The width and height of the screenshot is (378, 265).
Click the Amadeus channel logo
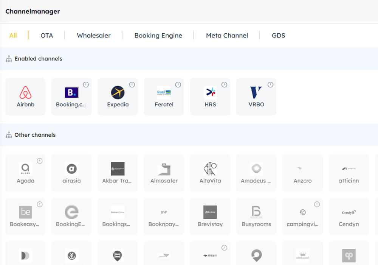pos(256,169)
